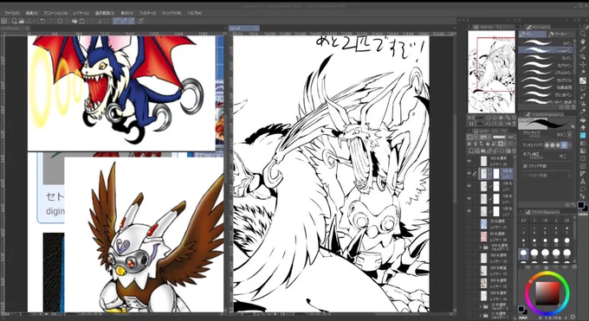Click the Clear circle icon in the command bar
This screenshot has height=321, width=589.
coord(60,21)
